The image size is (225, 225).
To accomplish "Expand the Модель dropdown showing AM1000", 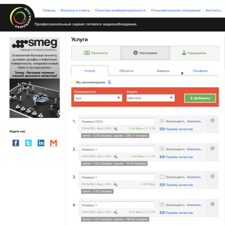I will coord(151,98).
